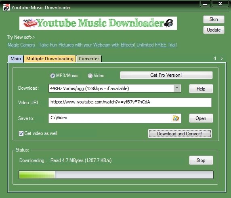Uncheck Get video as well
The width and height of the screenshot is (231, 198).
pyautogui.click(x=21, y=134)
